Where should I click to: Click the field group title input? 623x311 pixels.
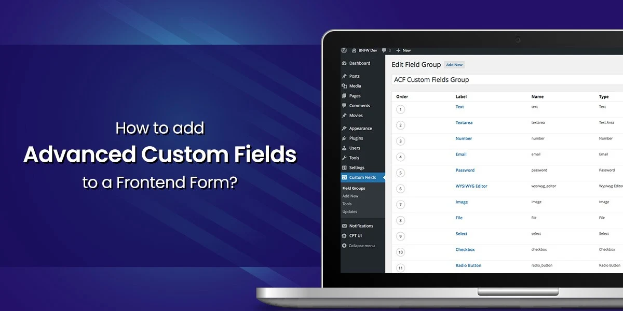pos(506,80)
